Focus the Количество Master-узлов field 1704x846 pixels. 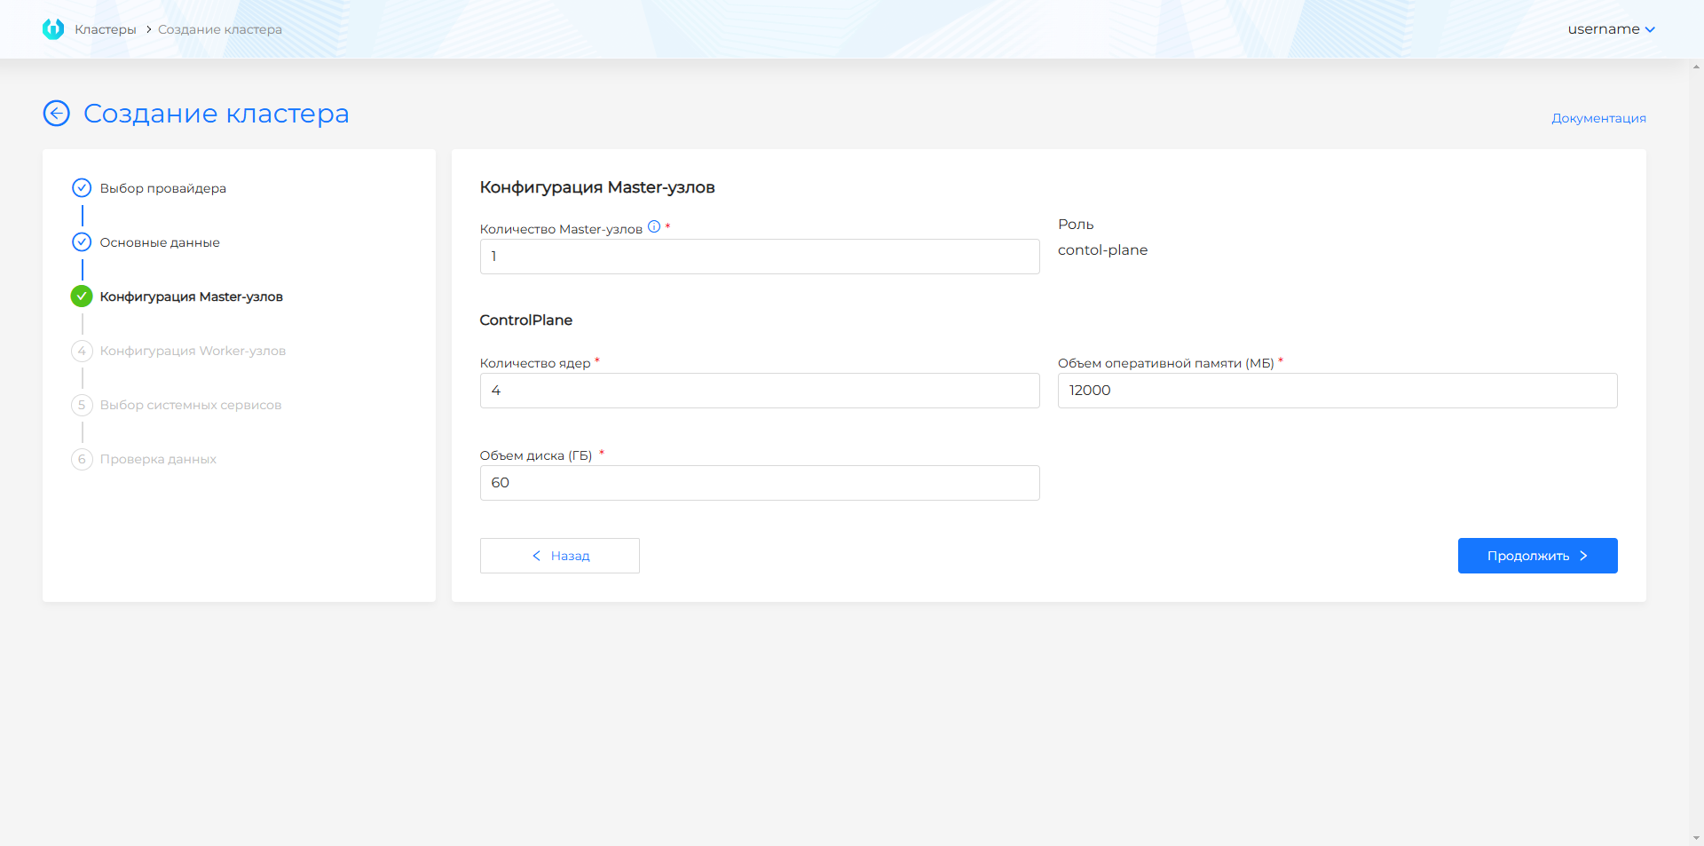759,257
